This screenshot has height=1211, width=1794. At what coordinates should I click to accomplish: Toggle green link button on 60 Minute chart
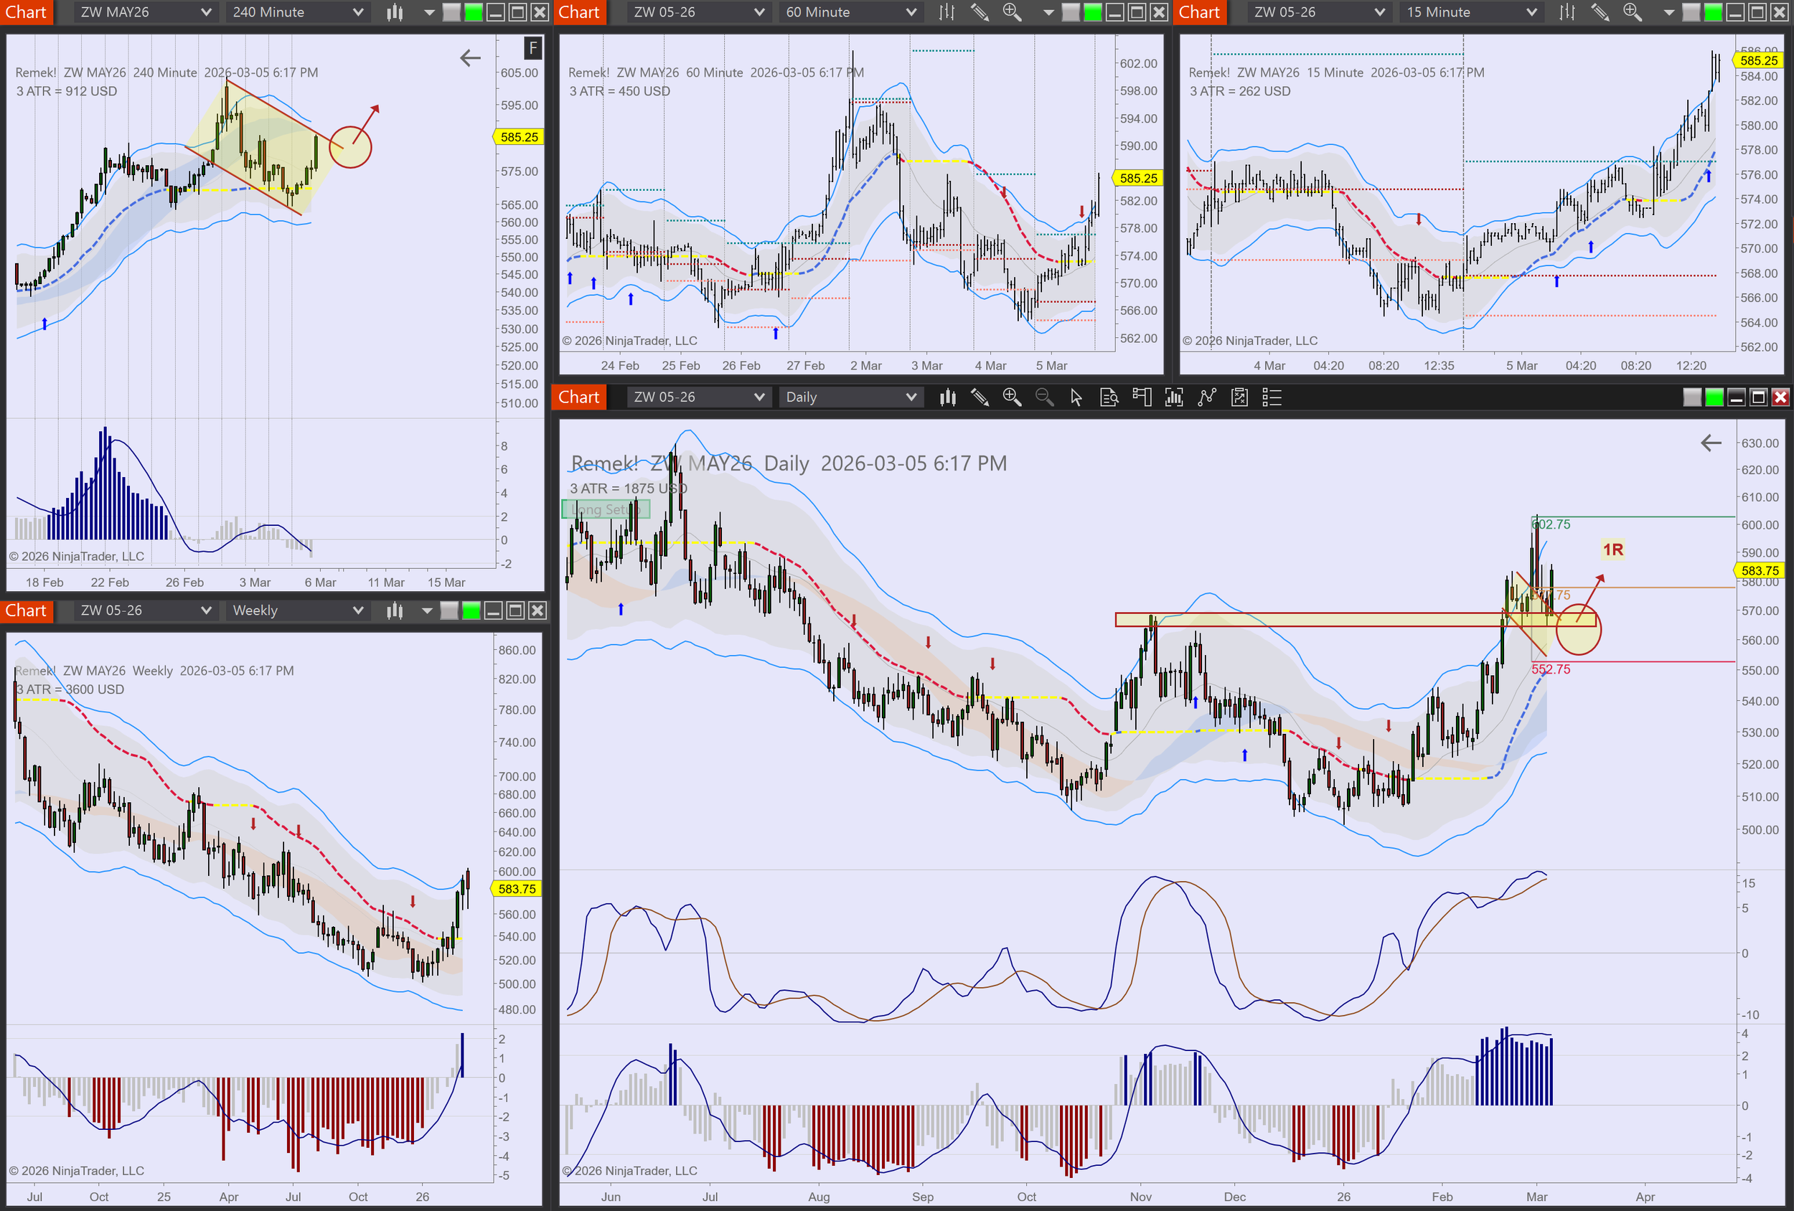pyautogui.click(x=1093, y=12)
